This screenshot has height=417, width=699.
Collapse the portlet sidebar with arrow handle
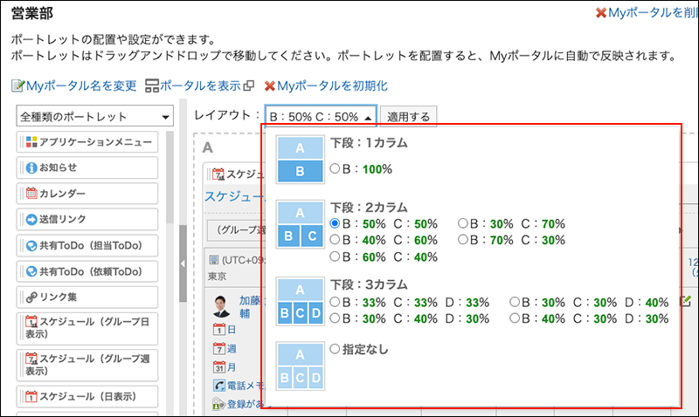[183, 263]
